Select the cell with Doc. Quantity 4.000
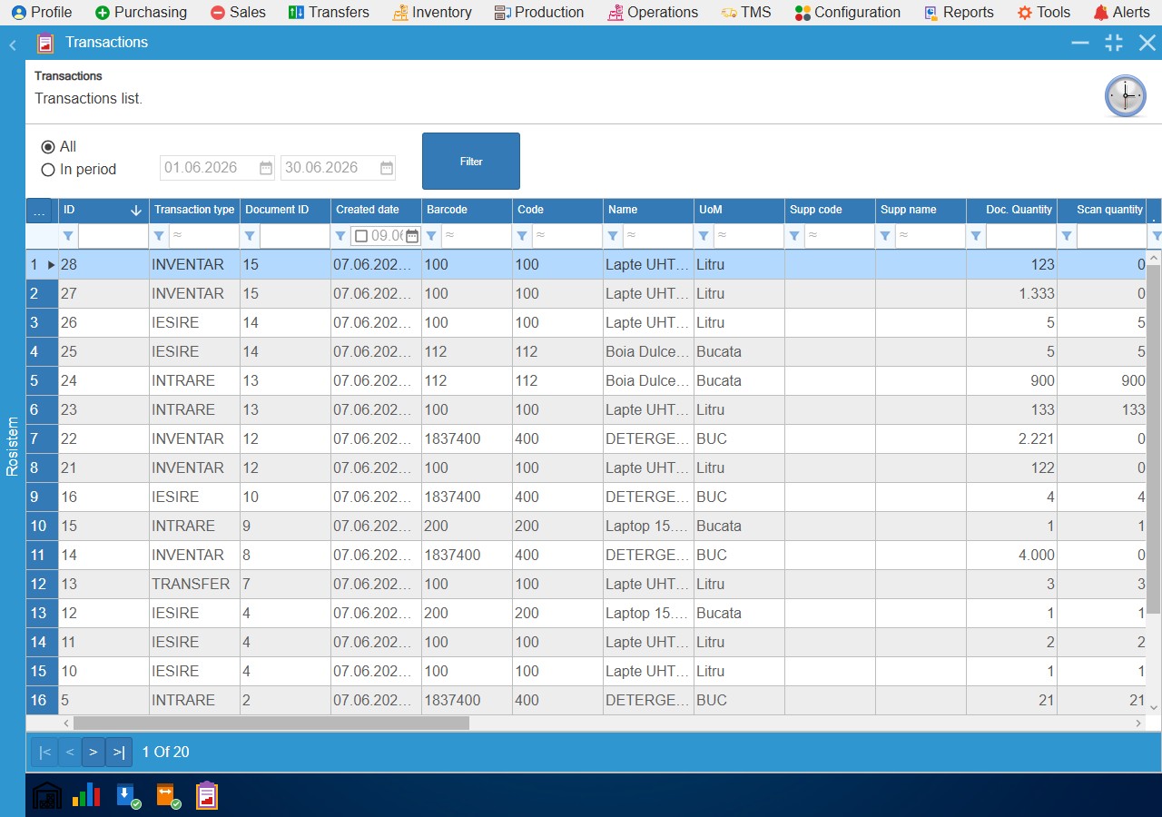The height and width of the screenshot is (817, 1162). 1011,556
